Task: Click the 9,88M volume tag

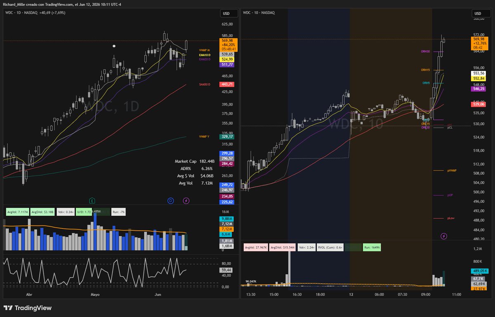Action: tap(227, 218)
